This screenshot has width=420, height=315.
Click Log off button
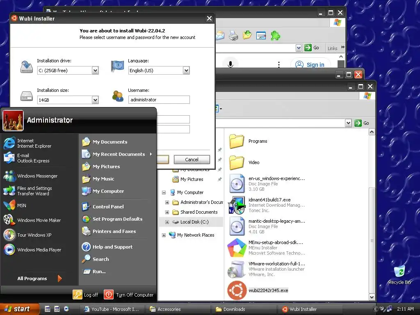pos(85,294)
